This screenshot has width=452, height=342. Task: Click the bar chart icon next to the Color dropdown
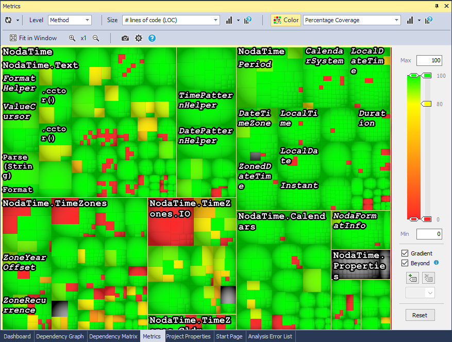tap(410, 20)
